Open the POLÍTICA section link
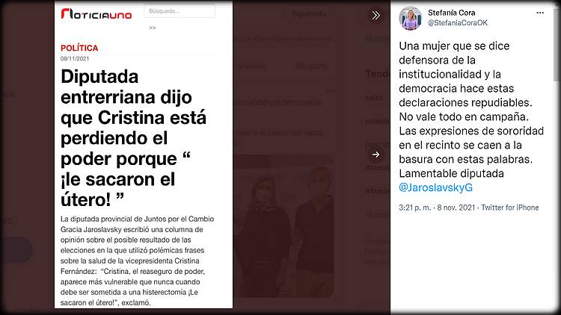The width and height of the screenshot is (561, 315). tap(79, 48)
